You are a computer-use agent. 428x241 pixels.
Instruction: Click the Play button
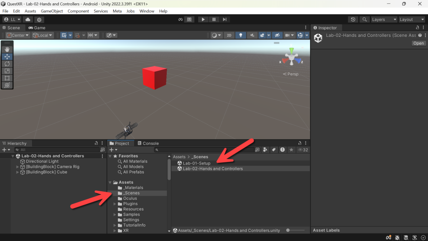[203, 19]
